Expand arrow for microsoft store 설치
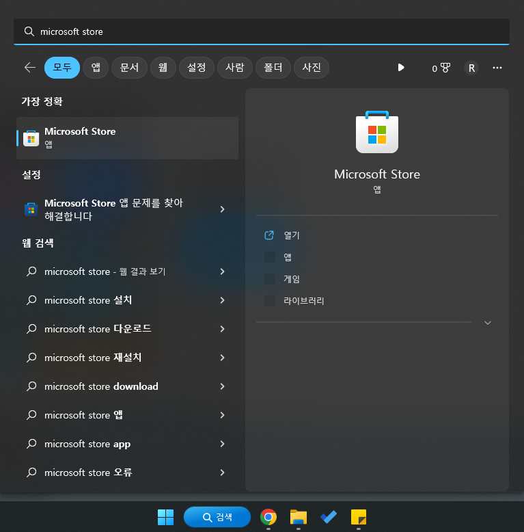 pos(222,300)
